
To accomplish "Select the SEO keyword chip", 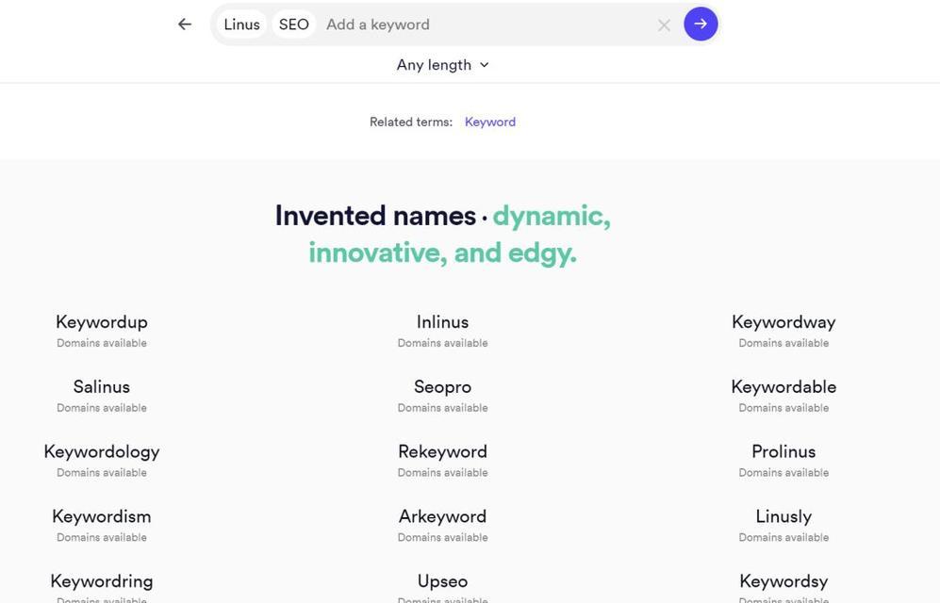I will [x=294, y=24].
